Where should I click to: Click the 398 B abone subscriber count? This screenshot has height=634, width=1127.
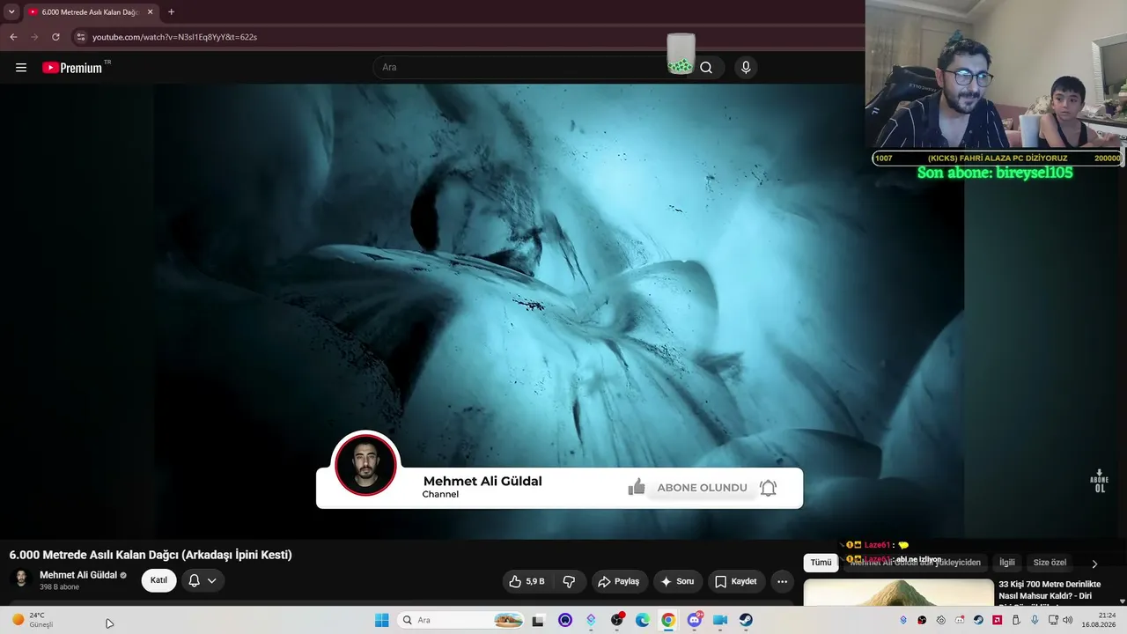tap(59, 587)
